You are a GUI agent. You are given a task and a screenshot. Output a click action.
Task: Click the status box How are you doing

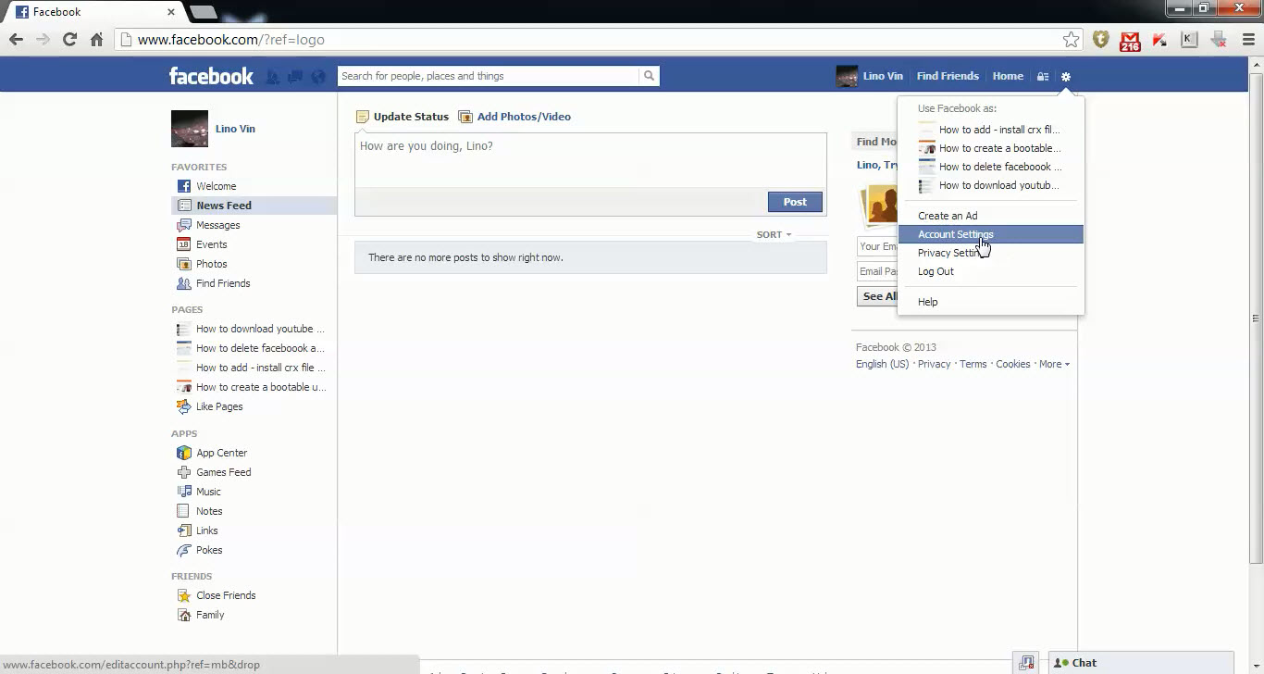(x=590, y=160)
